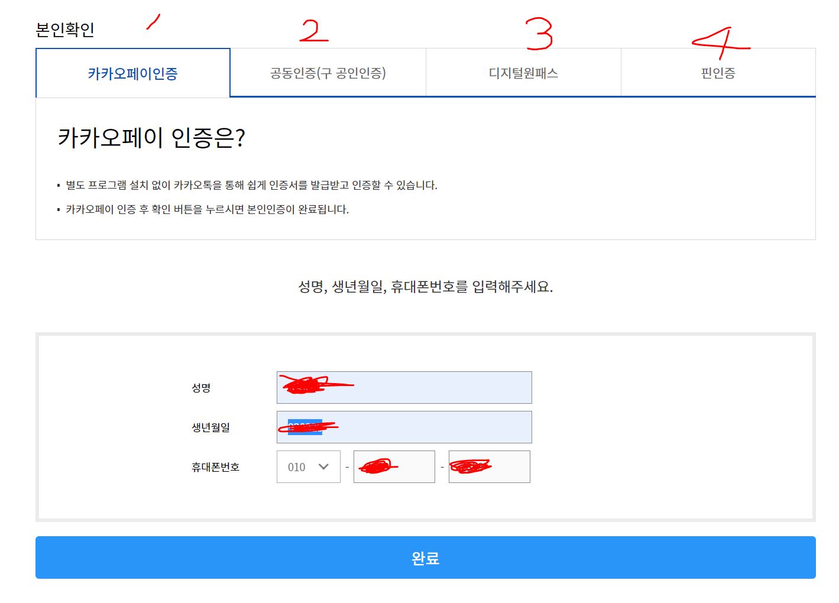Click the 성명 label
Viewport: 839px width, 603px height.
point(201,388)
